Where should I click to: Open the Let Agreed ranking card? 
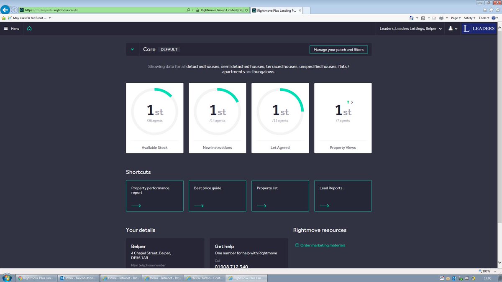coord(280,118)
